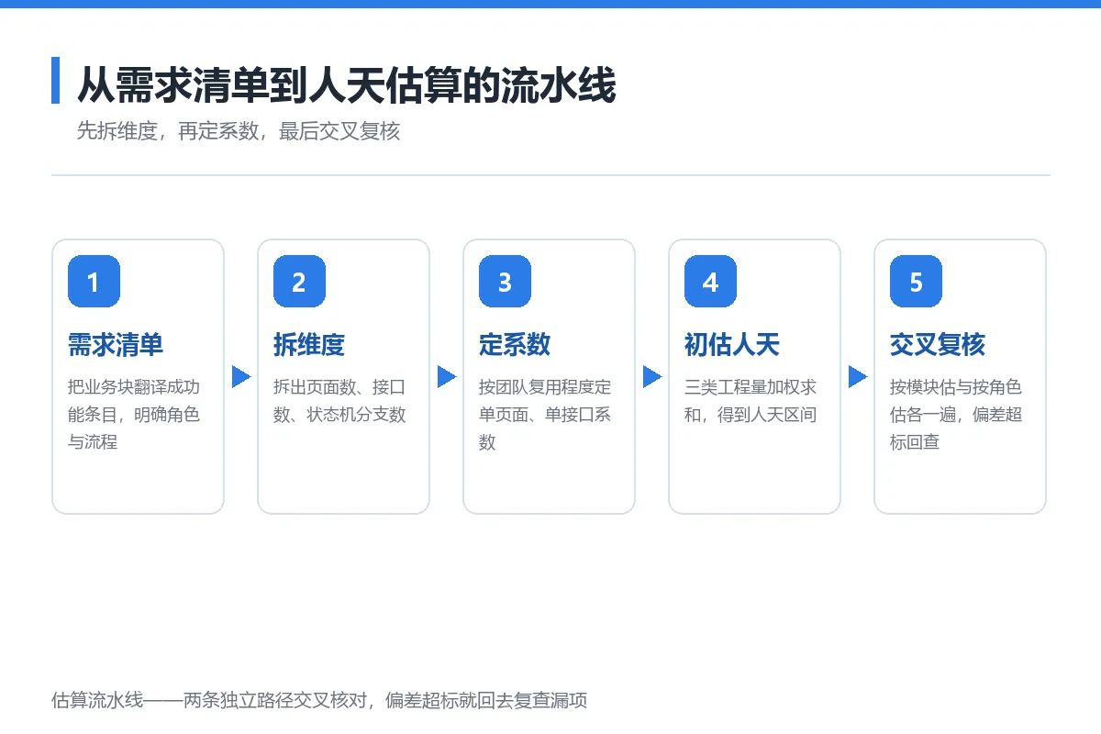
Task: Click the description 按模块估与按角色估各一遍
Action: coord(956,415)
